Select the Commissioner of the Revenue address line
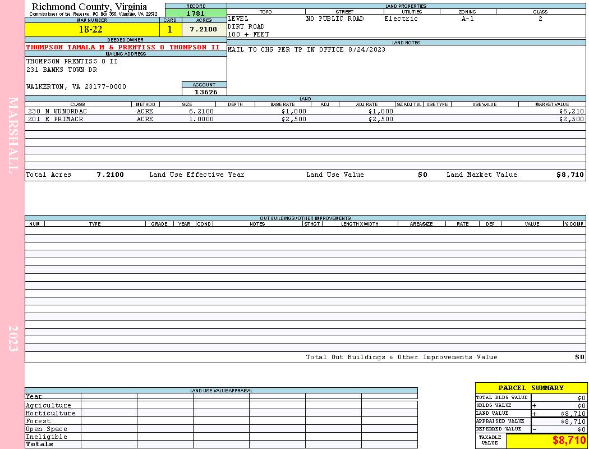The height and width of the screenshot is (449, 589). [x=94, y=14]
